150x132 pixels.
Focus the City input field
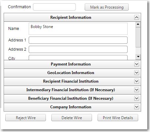78,58
